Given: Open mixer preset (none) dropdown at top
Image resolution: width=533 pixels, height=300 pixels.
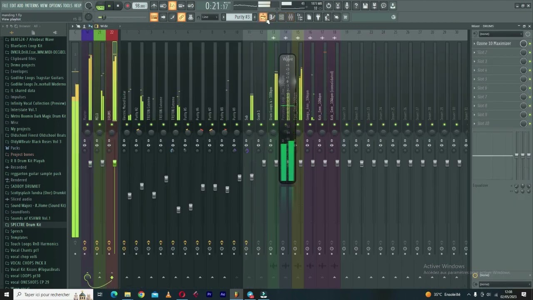Looking at the screenshot, I should point(500,34).
